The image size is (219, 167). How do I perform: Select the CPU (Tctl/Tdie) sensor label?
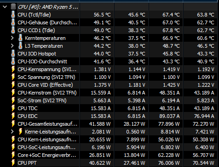34,15
